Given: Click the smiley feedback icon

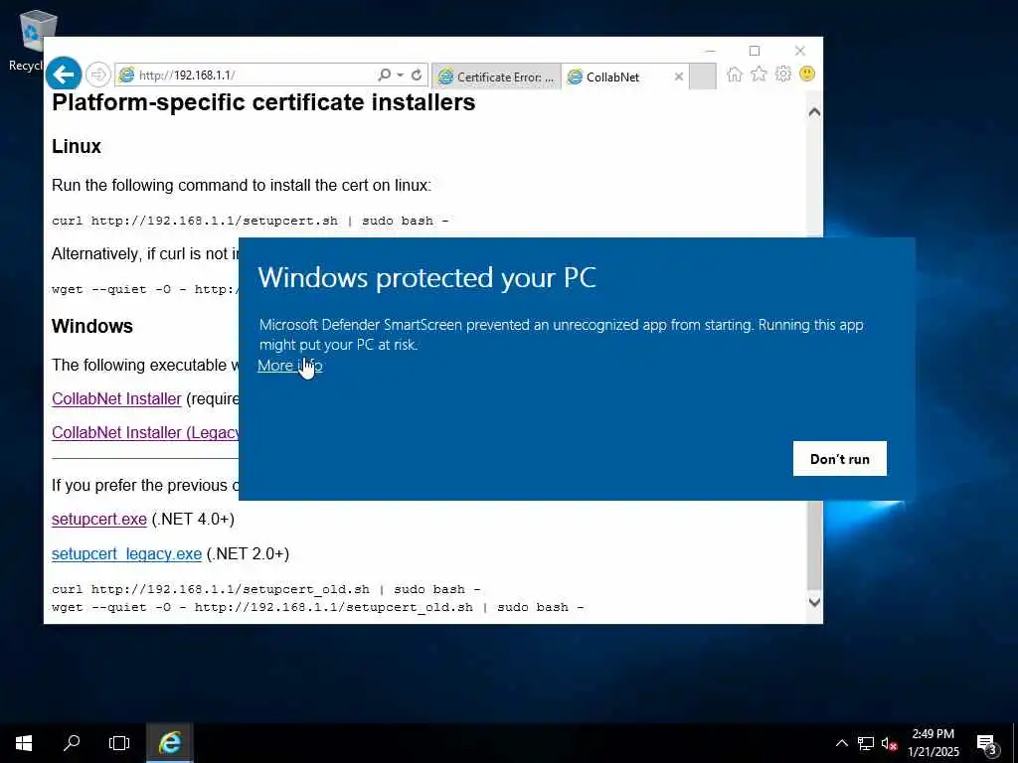Looking at the screenshot, I should point(807,74).
